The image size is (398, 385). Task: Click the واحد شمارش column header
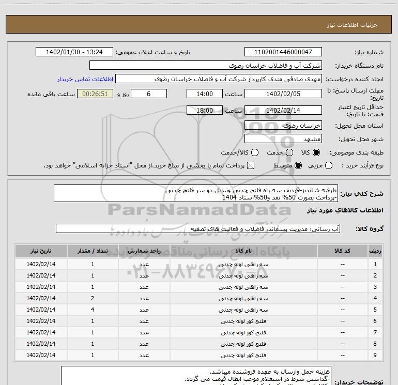144,251
